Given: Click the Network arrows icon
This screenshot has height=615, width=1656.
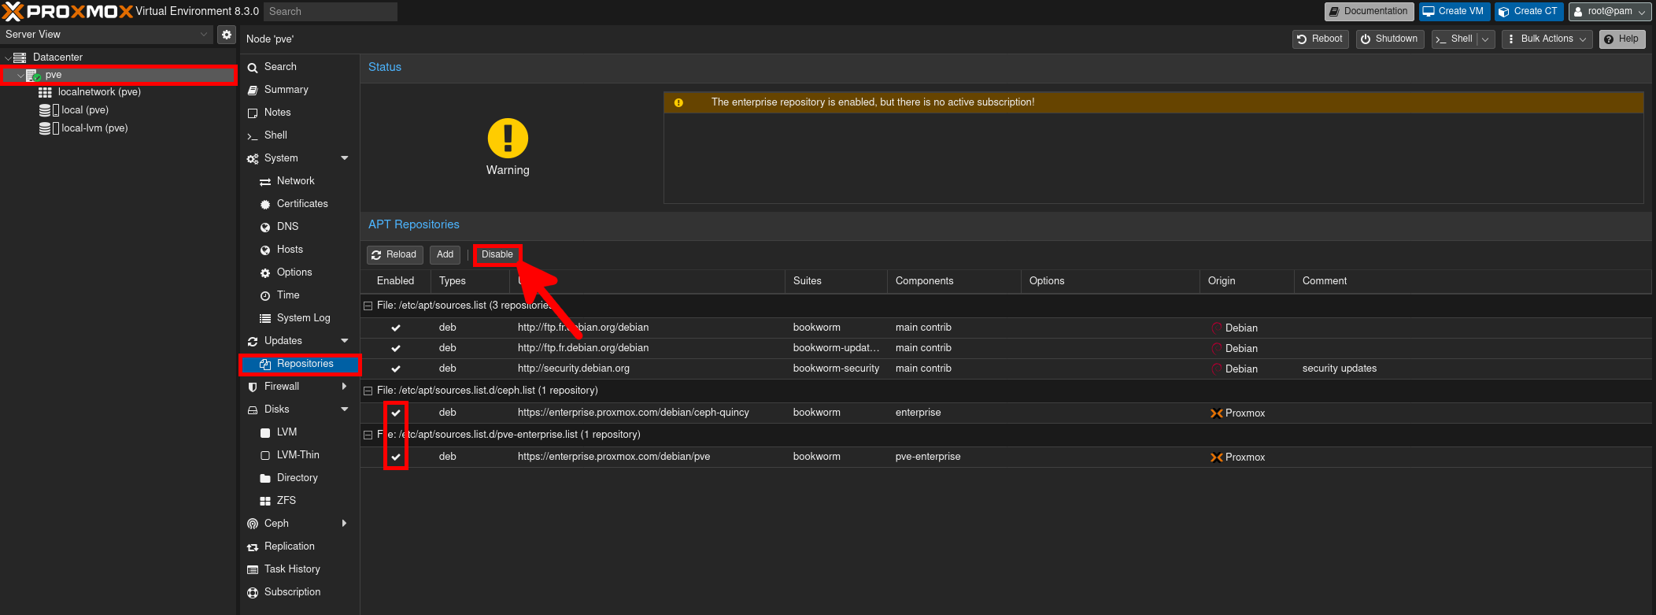Looking at the screenshot, I should coord(265,182).
